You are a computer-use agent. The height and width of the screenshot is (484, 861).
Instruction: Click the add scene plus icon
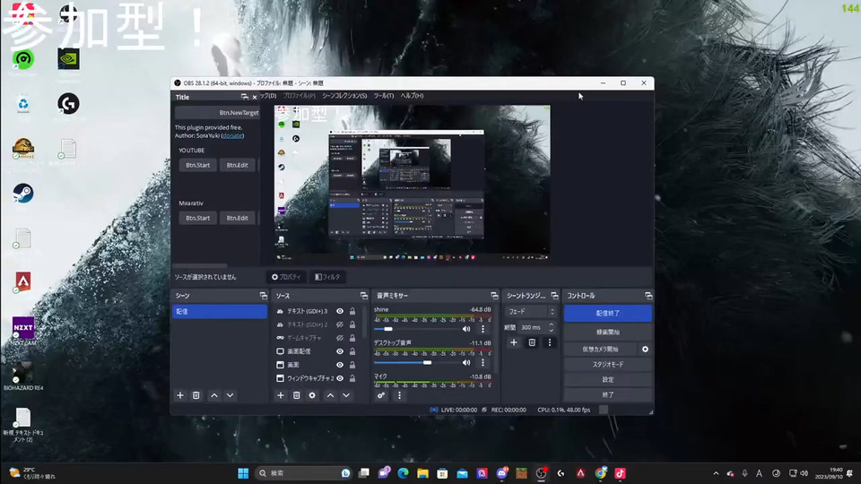coord(180,395)
